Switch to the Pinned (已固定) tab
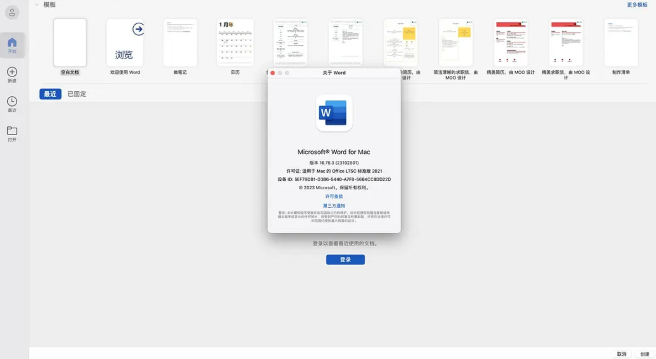656x359 pixels. [77, 94]
